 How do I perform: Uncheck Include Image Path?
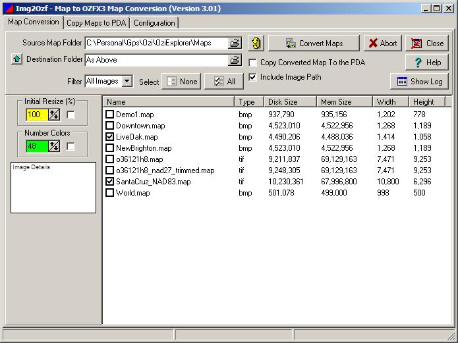coord(253,77)
